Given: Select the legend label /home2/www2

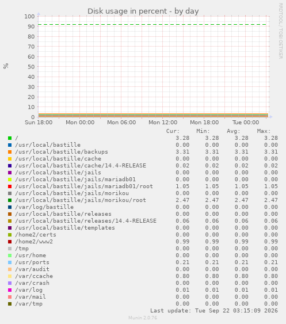Looking at the screenshot, I should pyautogui.click(x=34, y=242).
